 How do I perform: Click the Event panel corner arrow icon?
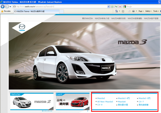88,108
